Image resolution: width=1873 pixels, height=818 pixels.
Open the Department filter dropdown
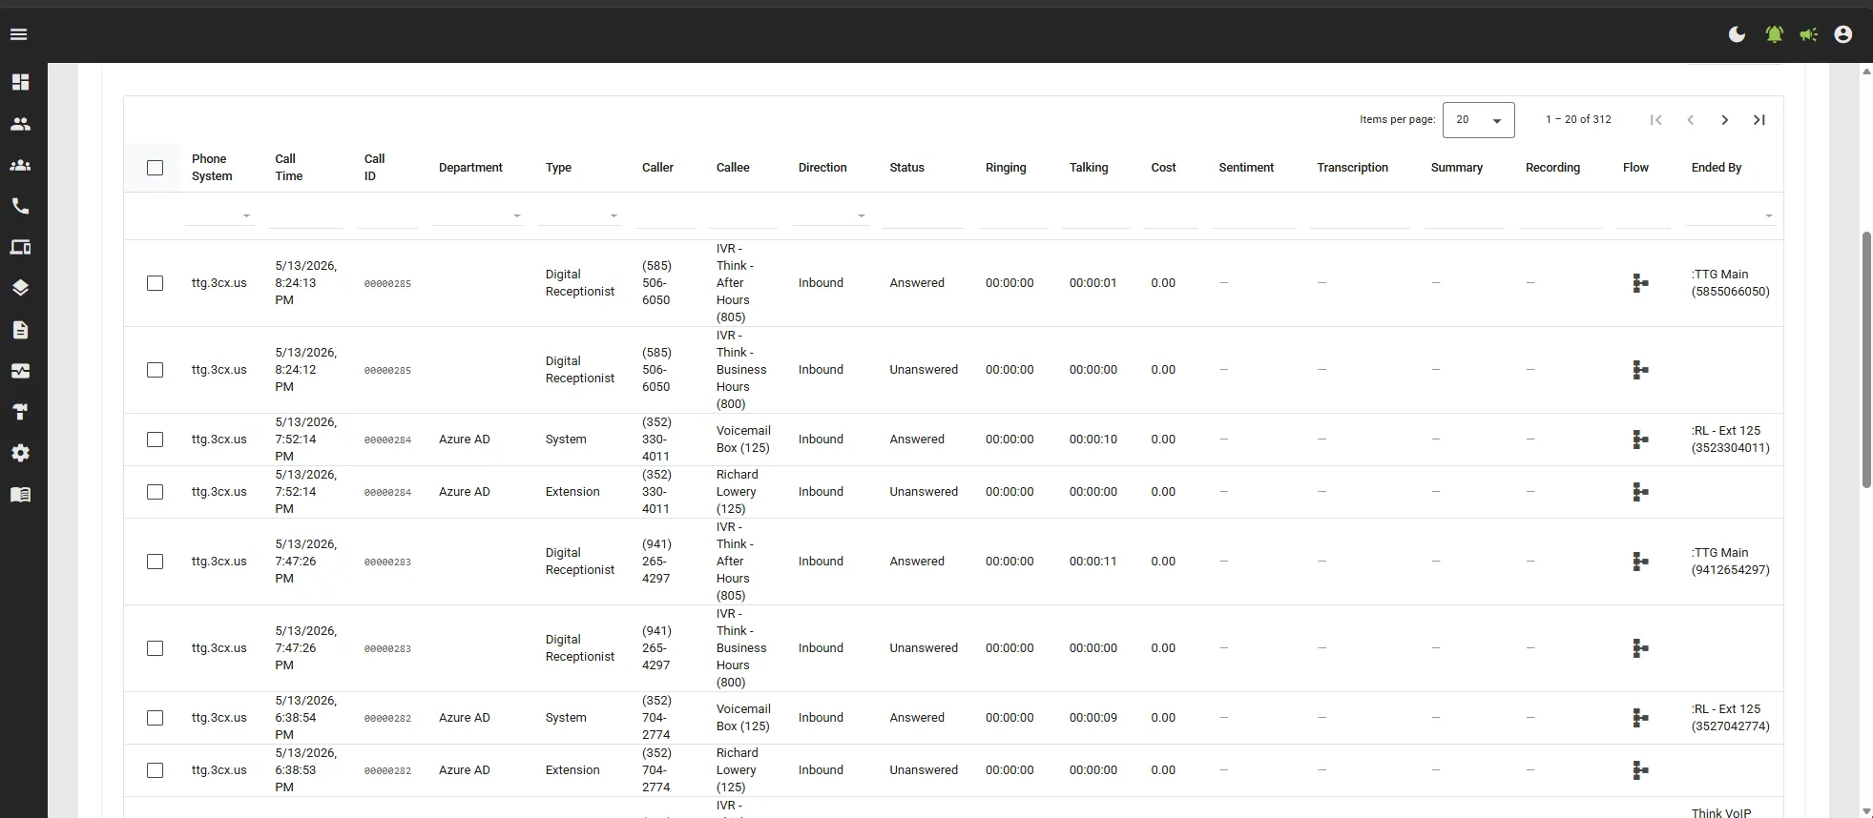pos(478,216)
